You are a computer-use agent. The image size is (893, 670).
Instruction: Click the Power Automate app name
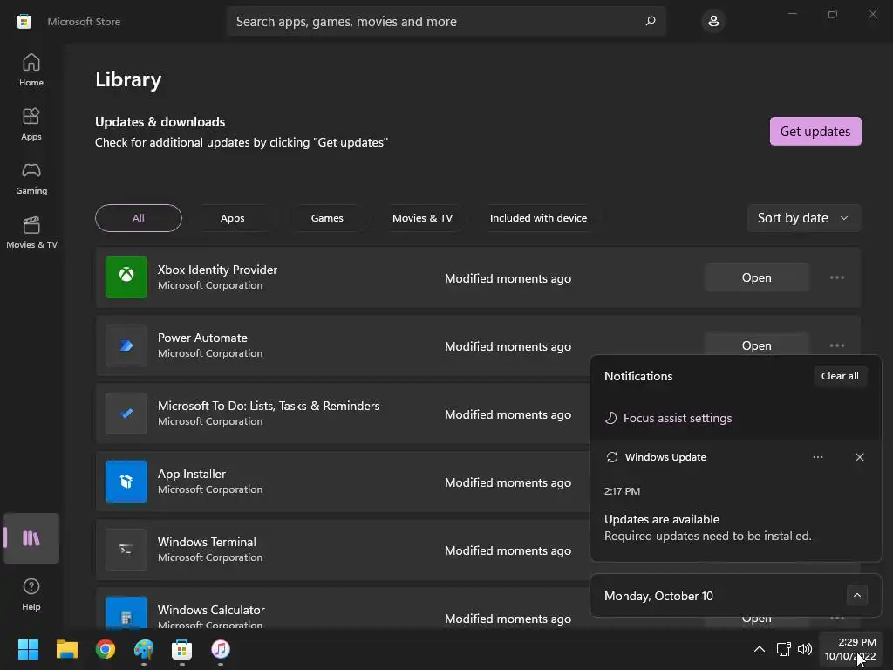[x=202, y=338]
